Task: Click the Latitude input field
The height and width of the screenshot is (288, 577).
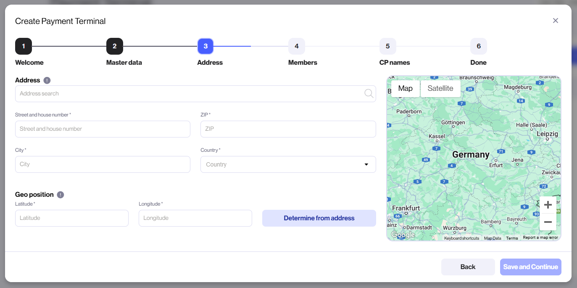Action: (x=71, y=218)
